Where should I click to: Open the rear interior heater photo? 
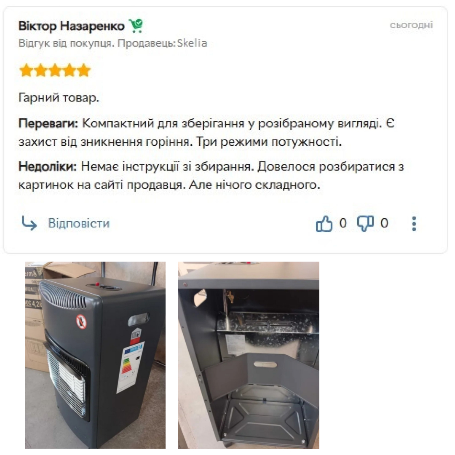(249, 355)
